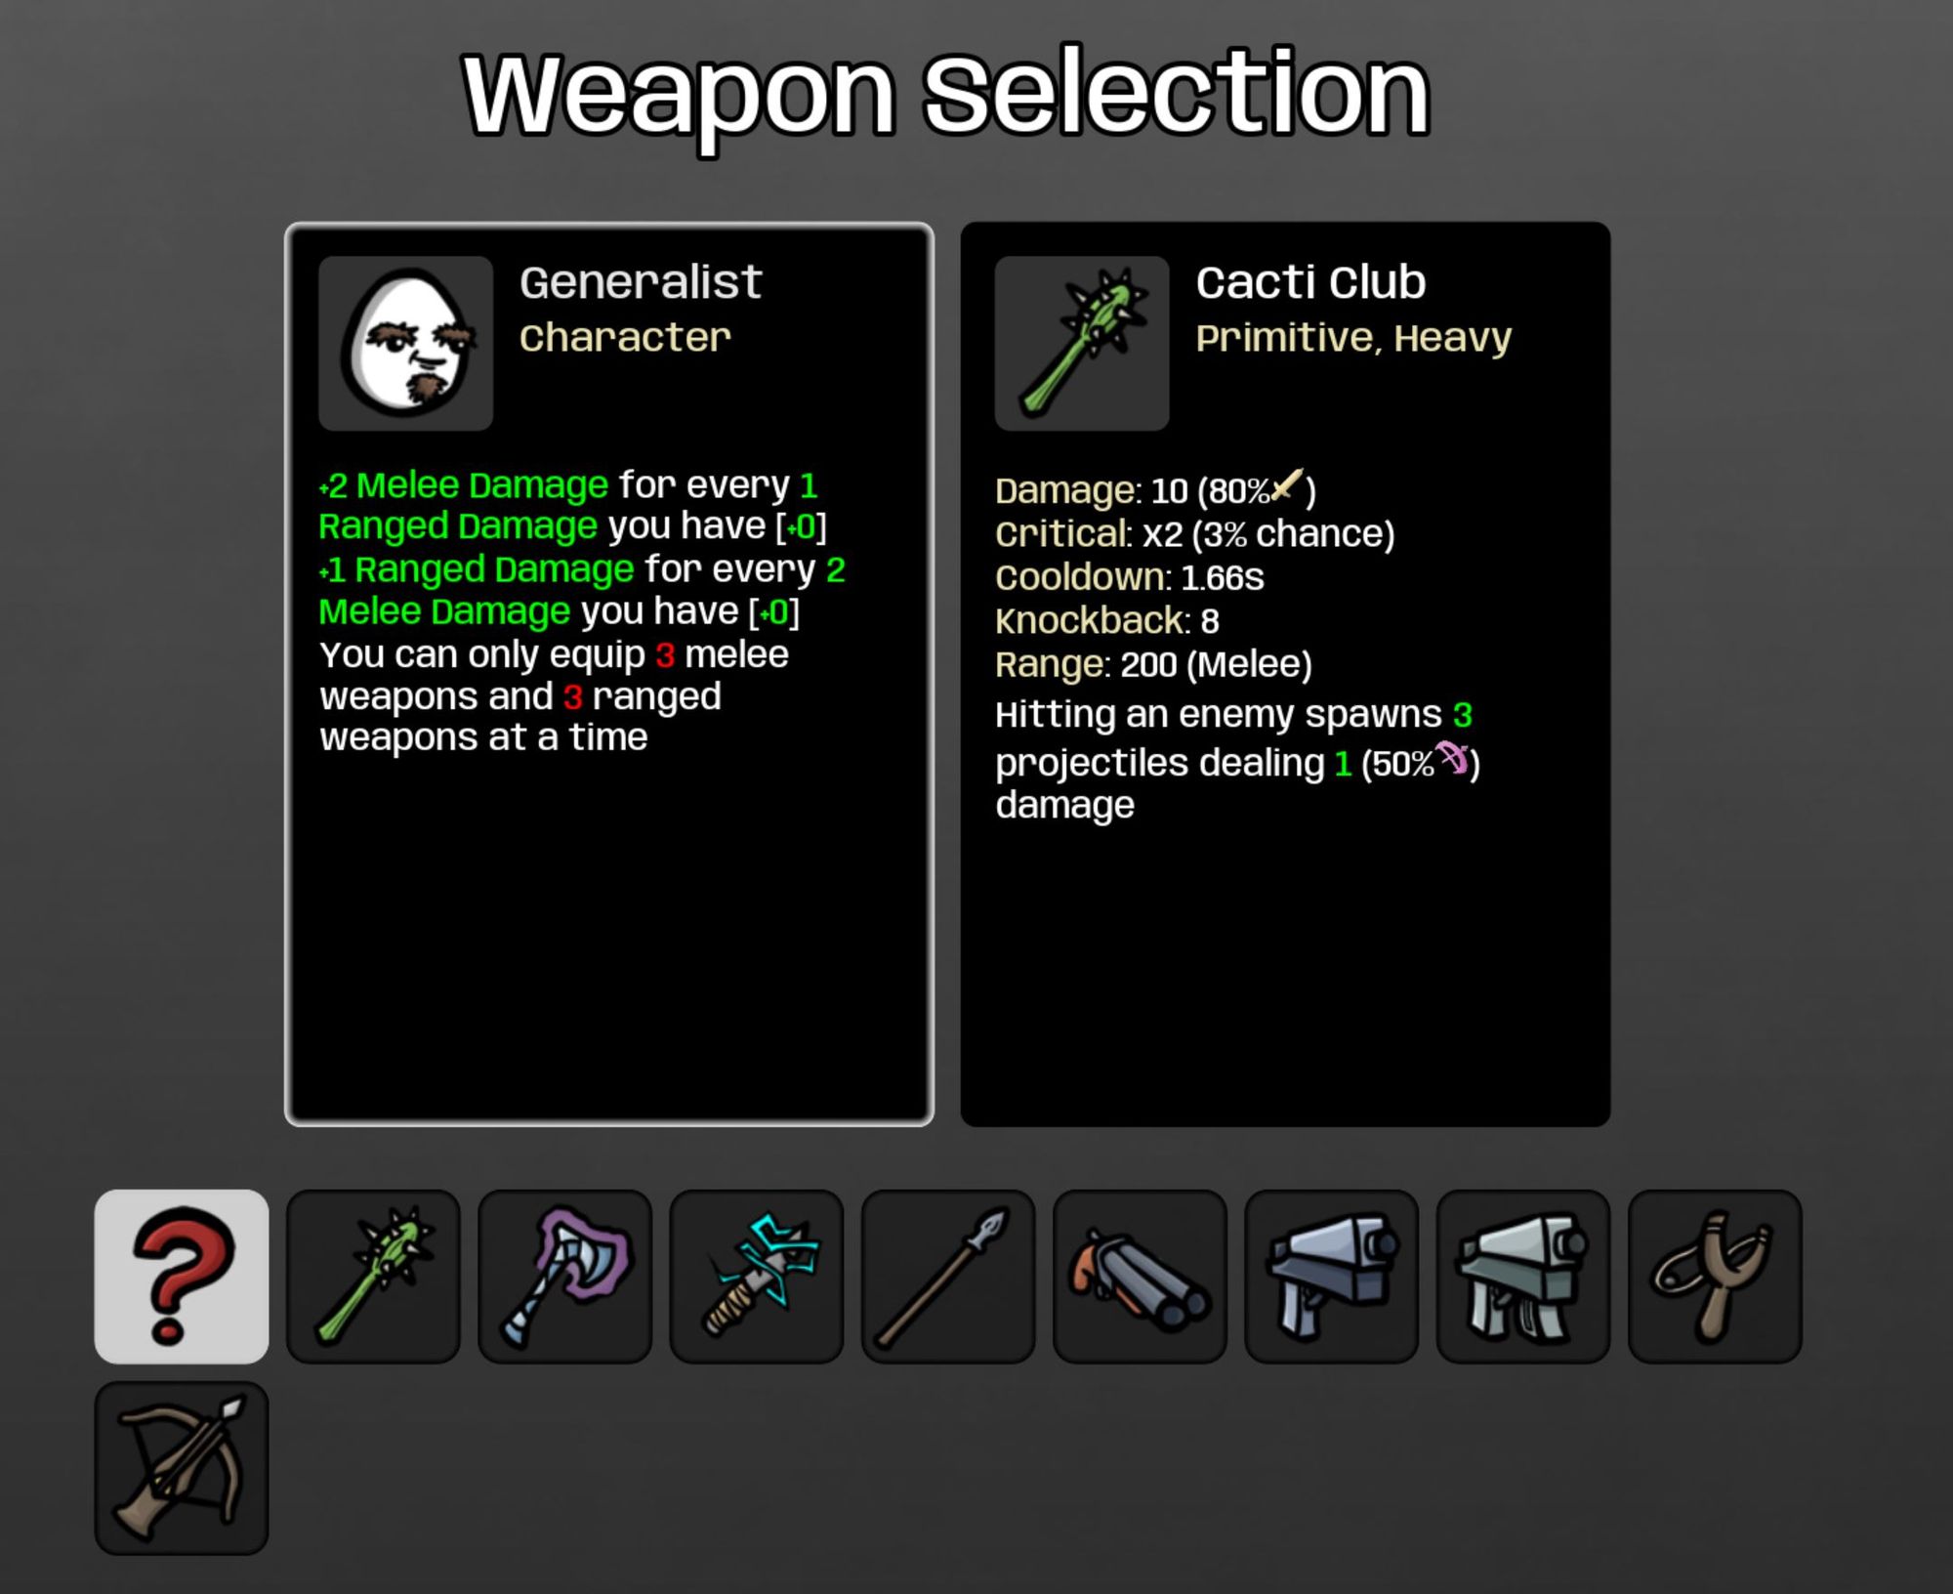Select the double barrel shotgun

pos(1140,1276)
